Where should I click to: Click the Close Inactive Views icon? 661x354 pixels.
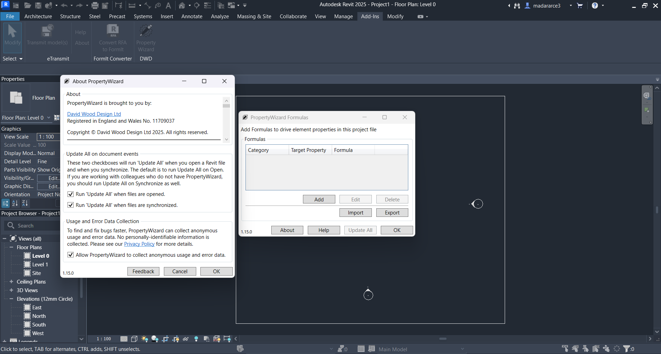pos(221,5)
